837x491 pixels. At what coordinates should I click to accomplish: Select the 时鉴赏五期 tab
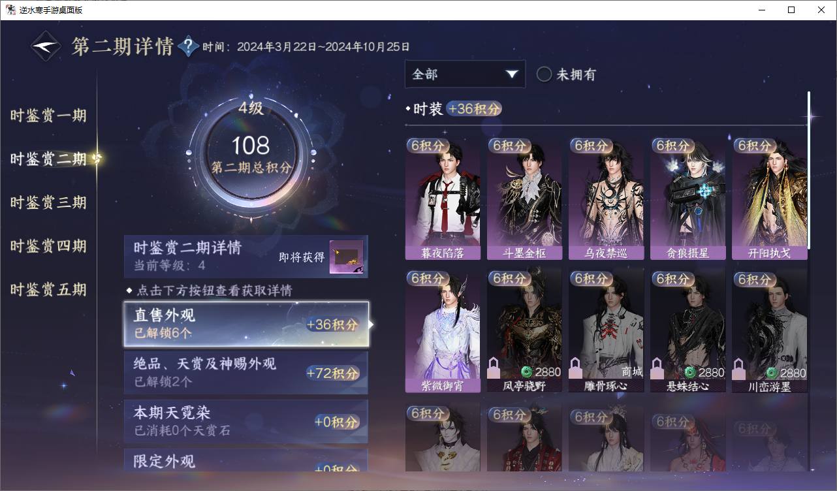48,289
